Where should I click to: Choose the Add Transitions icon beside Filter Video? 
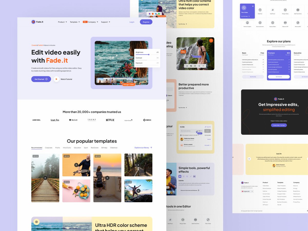click(195, 220)
